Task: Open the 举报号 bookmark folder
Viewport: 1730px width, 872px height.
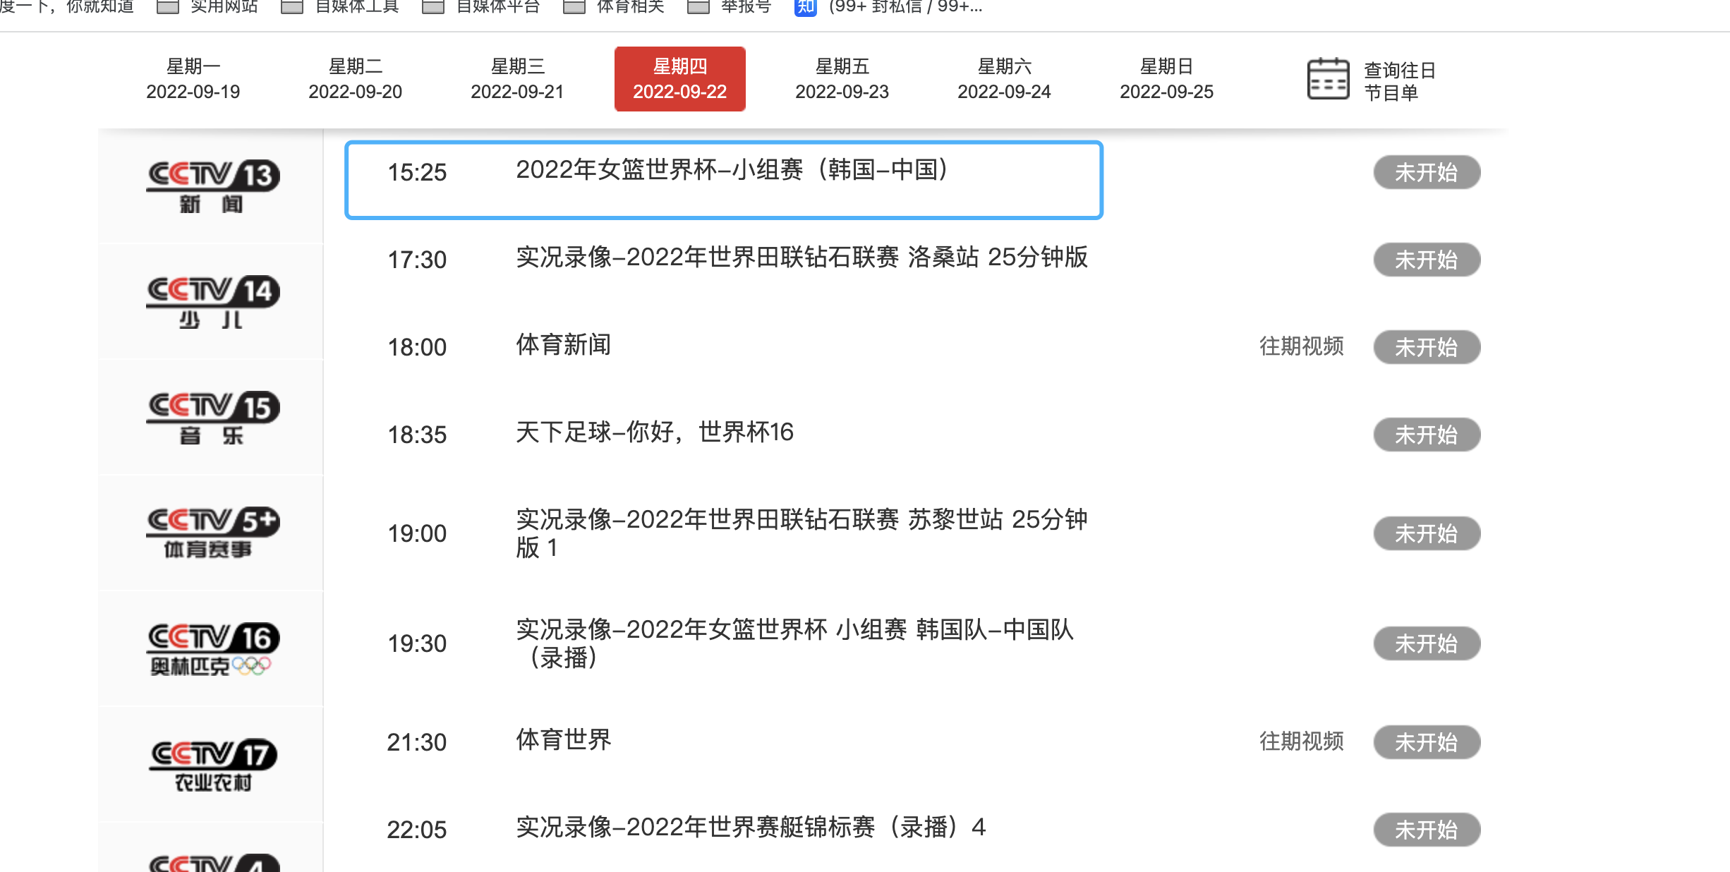Action: coord(730,7)
